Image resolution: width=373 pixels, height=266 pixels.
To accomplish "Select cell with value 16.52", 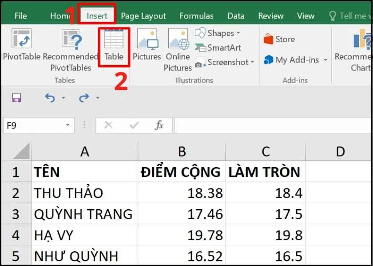I will tap(182, 255).
